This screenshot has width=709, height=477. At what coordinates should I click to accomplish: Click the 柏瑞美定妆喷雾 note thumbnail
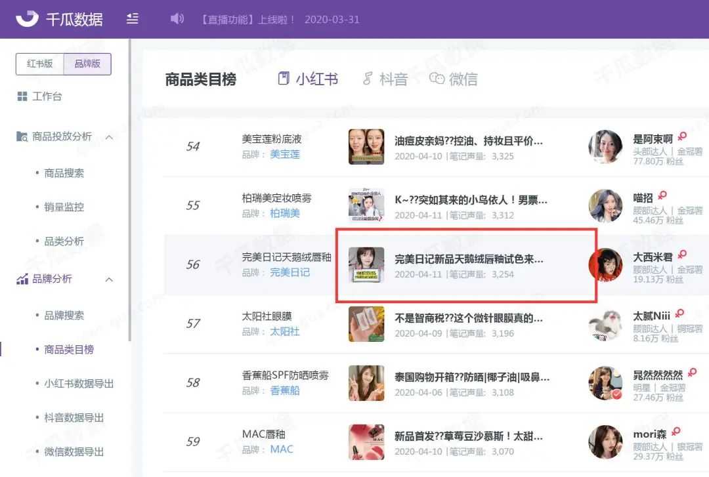366,206
